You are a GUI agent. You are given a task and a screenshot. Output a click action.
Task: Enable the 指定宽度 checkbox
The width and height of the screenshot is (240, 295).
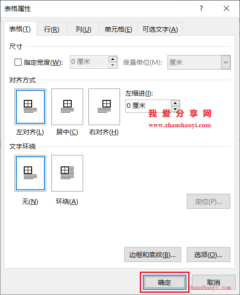(18, 62)
